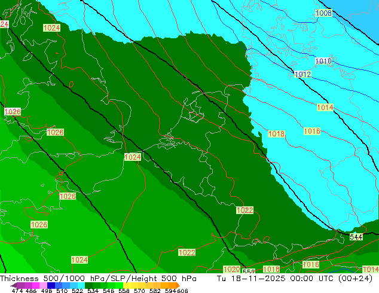The height and width of the screenshot is (293, 379).
Task: Click the 474 value under the legend
Action: click(17, 291)
